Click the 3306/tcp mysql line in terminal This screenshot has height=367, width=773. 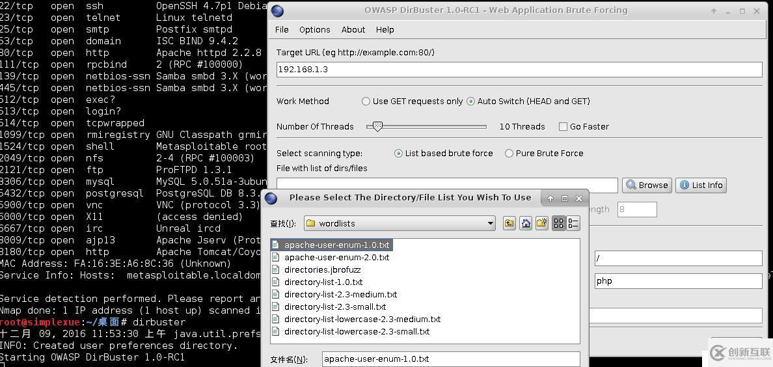click(133, 182)
